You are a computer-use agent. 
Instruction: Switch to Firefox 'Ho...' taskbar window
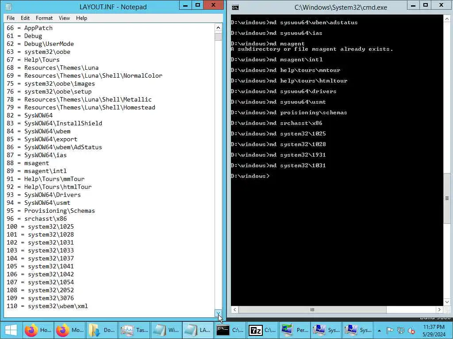coord(38,330)
